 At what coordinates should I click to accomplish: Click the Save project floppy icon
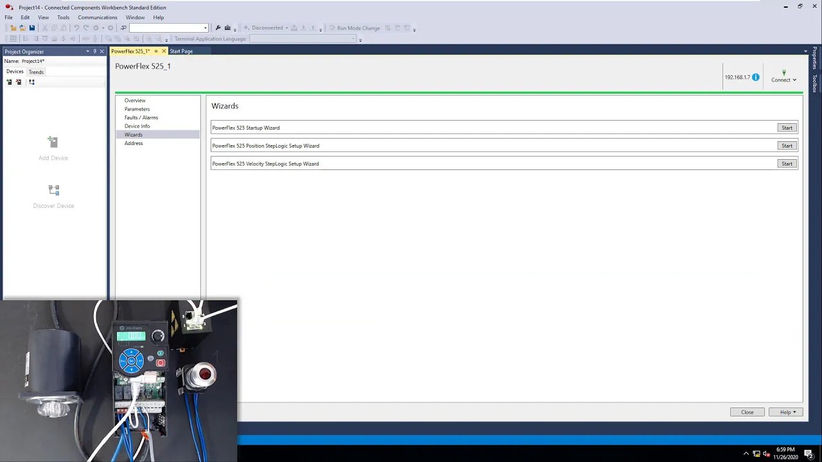pos(31,28)
